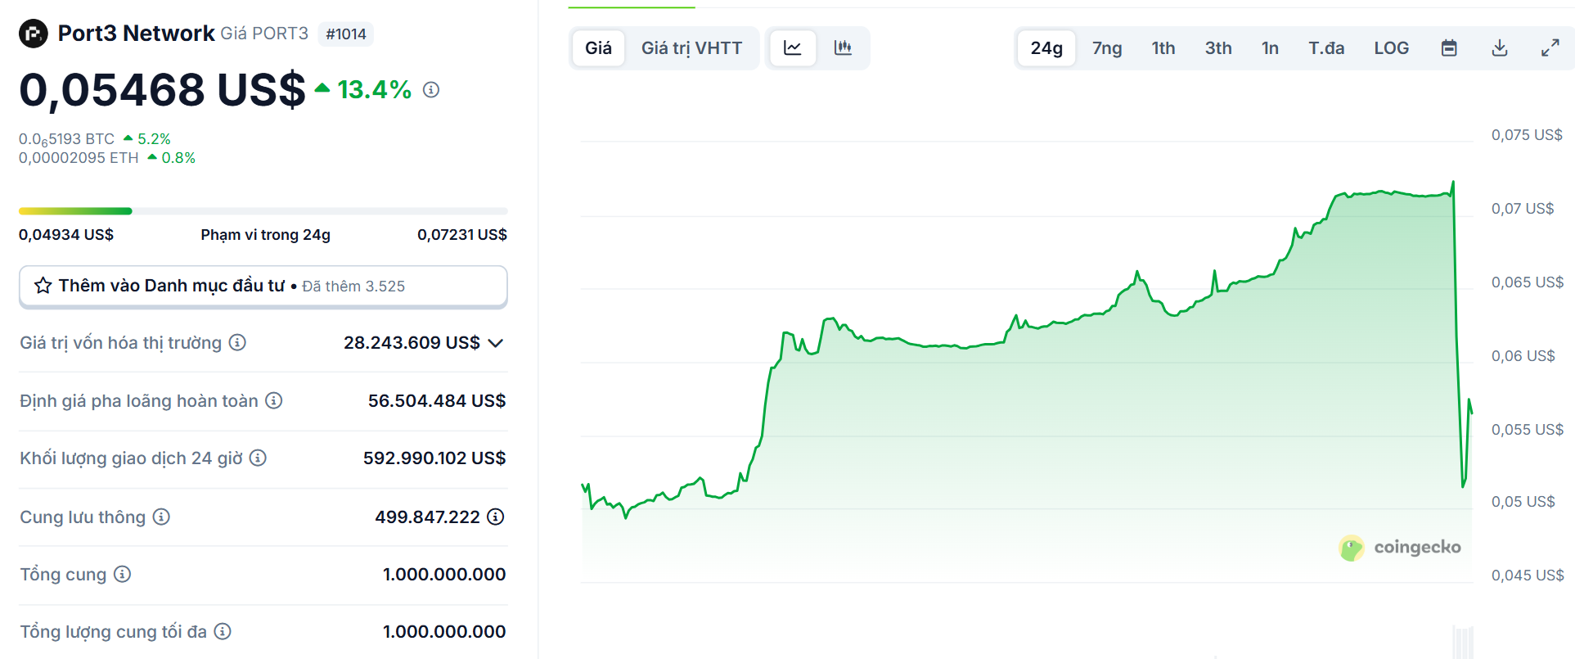Click the 0,00002095 ETH price text
The height and width of the screenshot is (659, 1575).
[x=79, y=158]
